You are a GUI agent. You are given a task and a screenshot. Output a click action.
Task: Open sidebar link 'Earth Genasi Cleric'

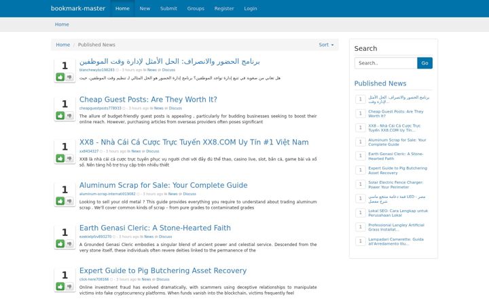tap(396, 157)
